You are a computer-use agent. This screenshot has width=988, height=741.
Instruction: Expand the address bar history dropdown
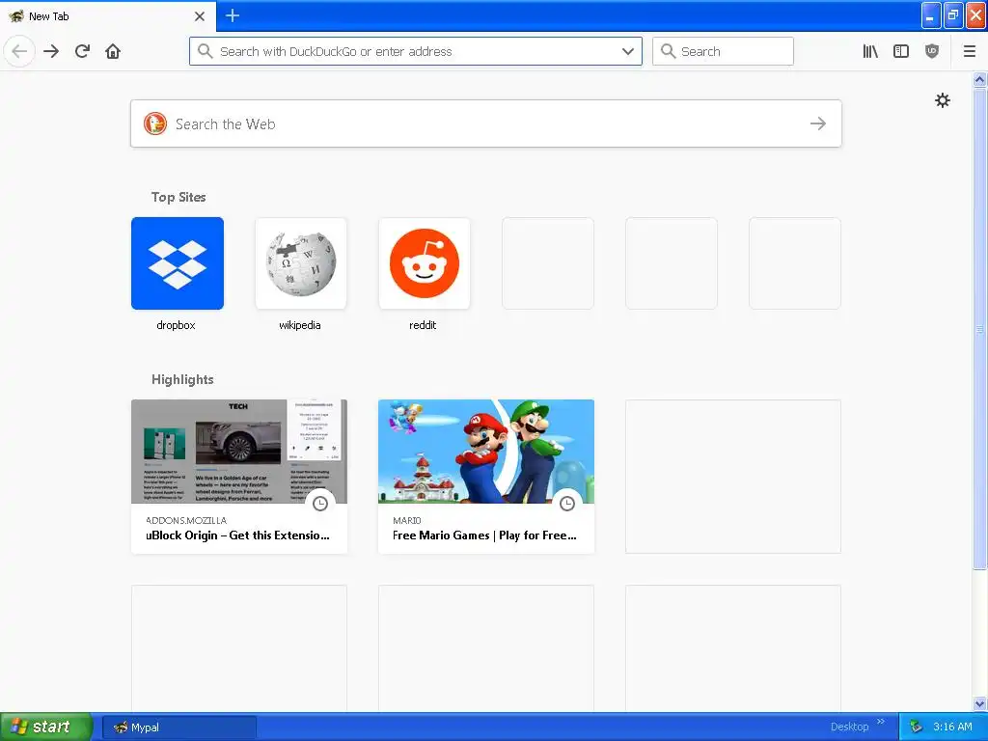pos(627,51)
